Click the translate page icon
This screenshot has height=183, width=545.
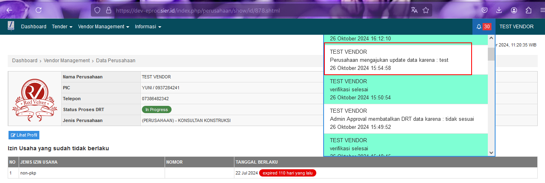pyautogui.click(x=414, y=11)
